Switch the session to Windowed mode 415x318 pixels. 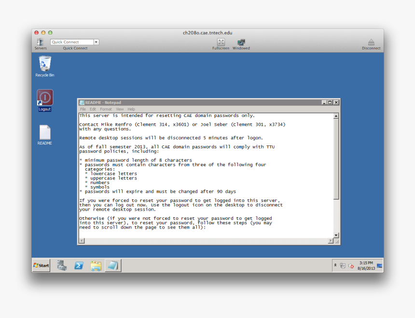[x=241, y=43]
